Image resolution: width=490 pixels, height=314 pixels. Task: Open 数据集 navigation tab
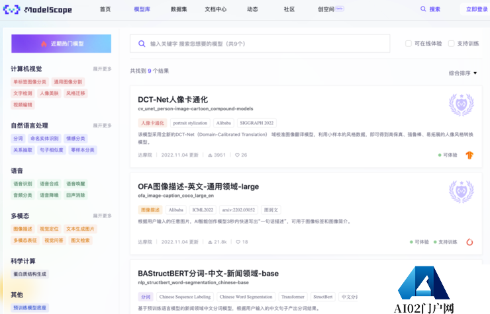pos(179,9)
